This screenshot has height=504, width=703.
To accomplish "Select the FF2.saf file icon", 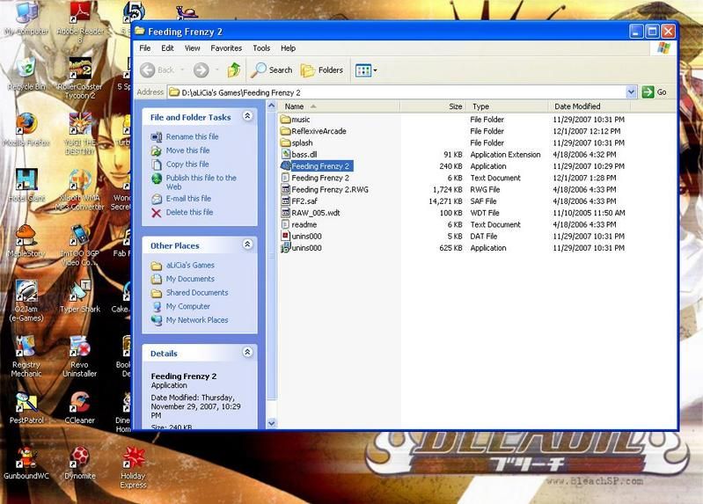I will [285, 201].
